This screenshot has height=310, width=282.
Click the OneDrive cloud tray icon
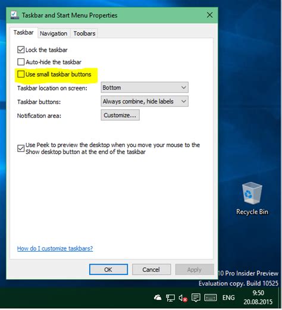click(158, 298)
